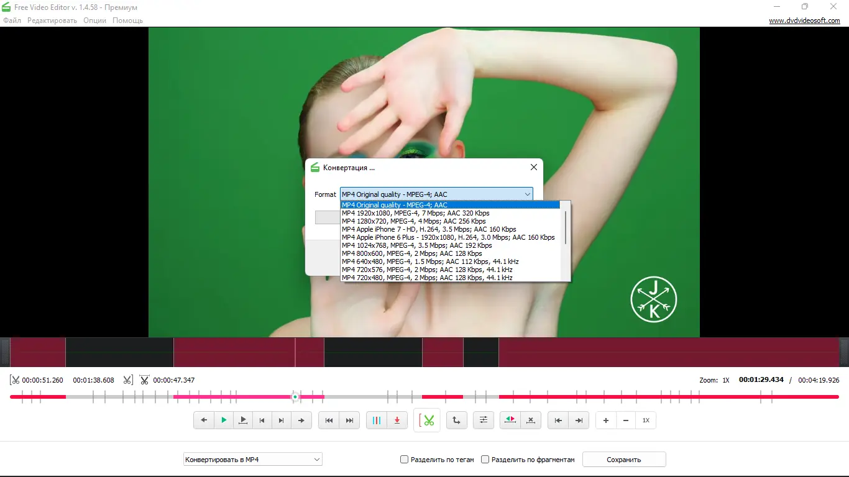Image resolution: width=849 pixels, height=477 pixels.
Task: Click the delete fragment X icon
Action: (531, 420)
